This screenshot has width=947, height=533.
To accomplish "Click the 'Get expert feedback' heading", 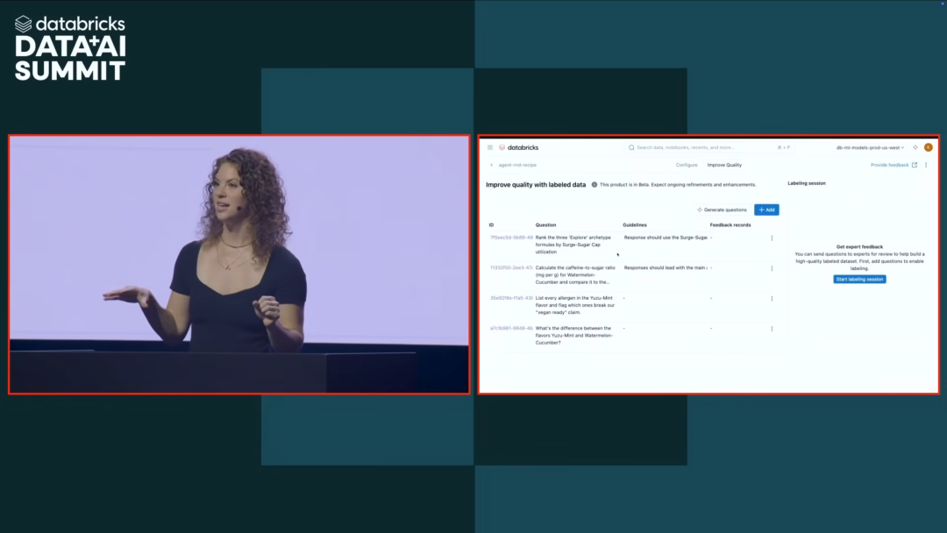I will click(x=859, y=247).
